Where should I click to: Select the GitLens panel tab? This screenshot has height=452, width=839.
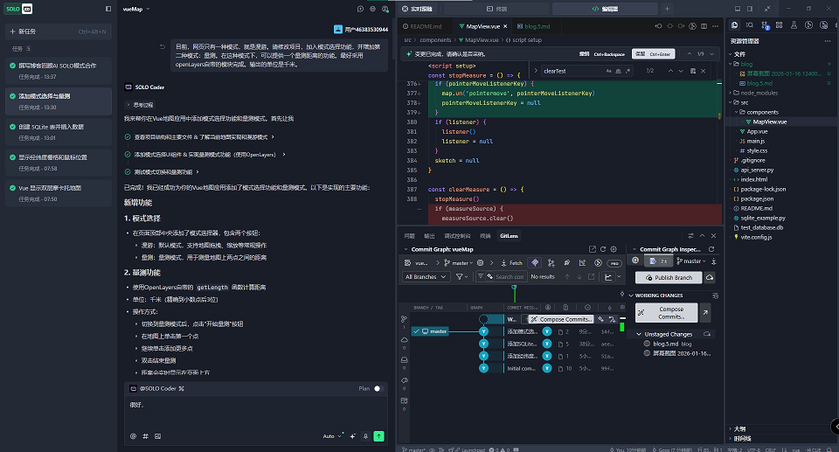click(509, 236)
